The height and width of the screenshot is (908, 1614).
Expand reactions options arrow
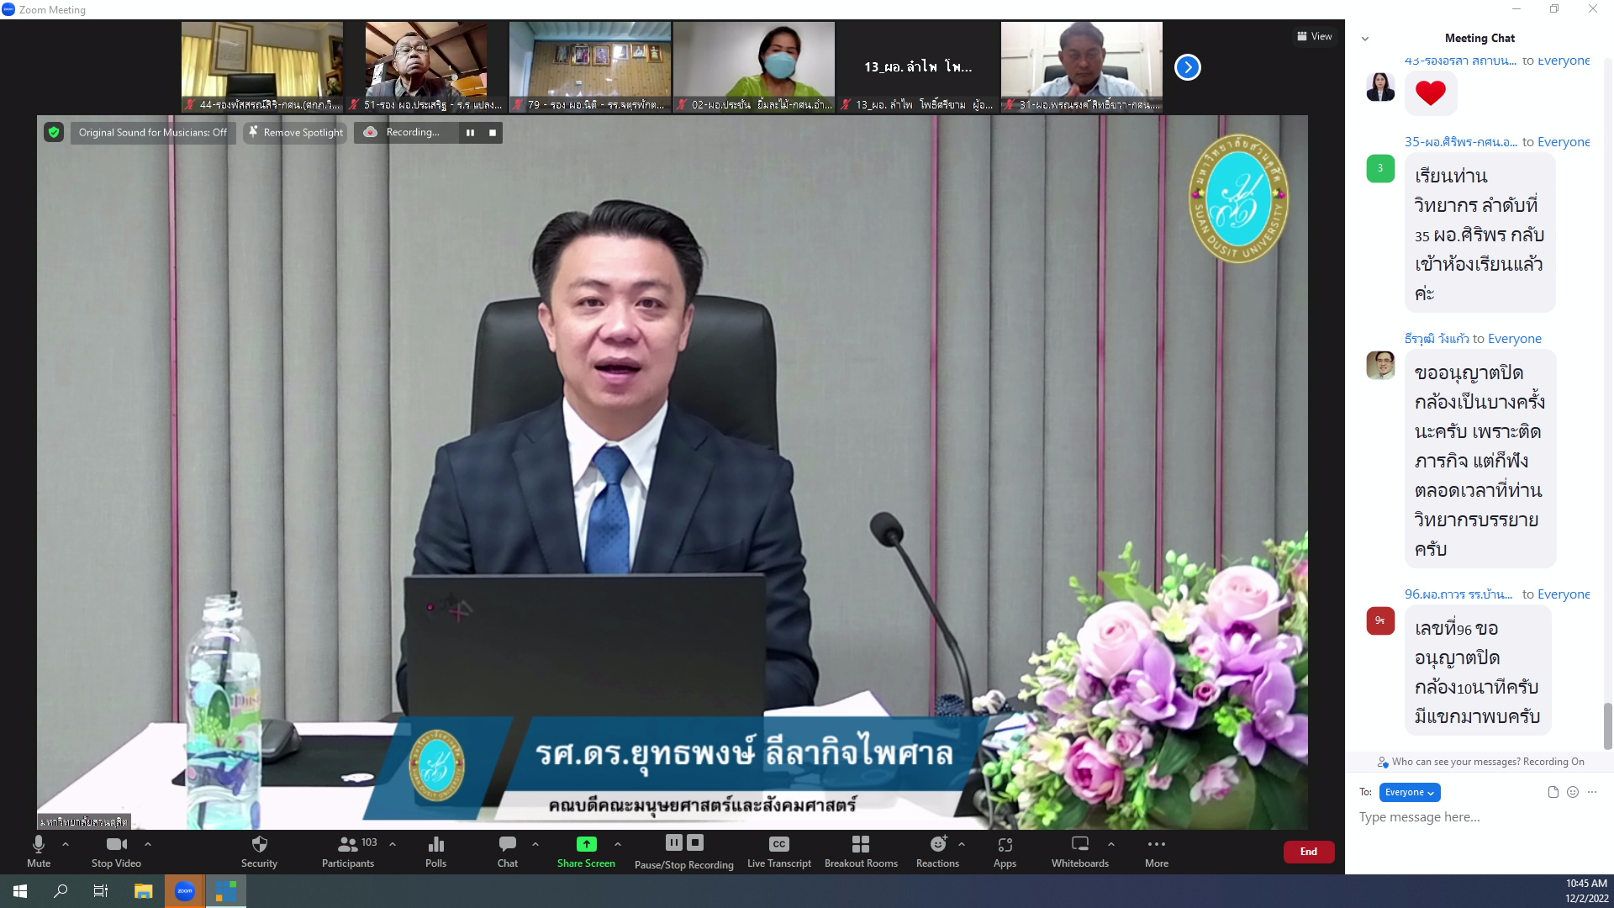962,843
